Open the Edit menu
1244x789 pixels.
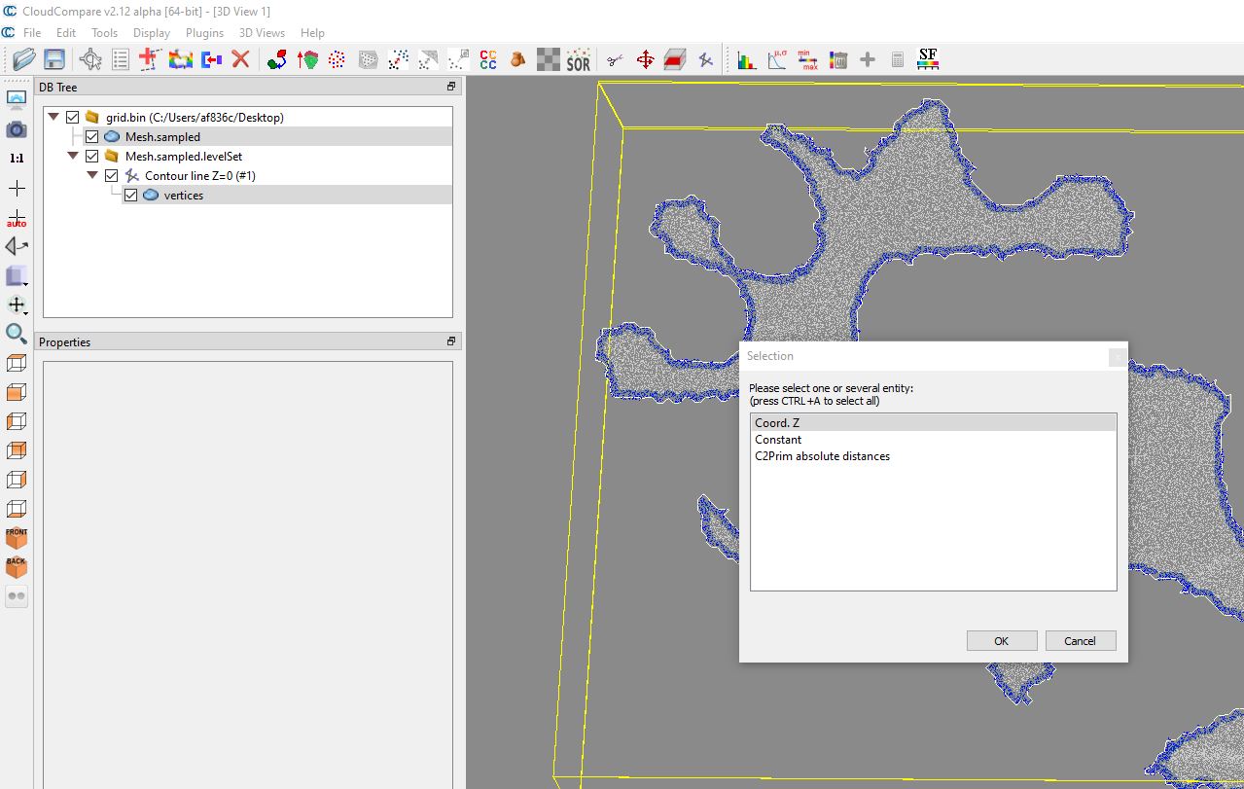65,33
